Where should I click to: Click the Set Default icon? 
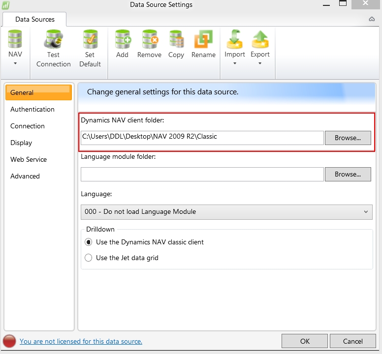[90, 39]
